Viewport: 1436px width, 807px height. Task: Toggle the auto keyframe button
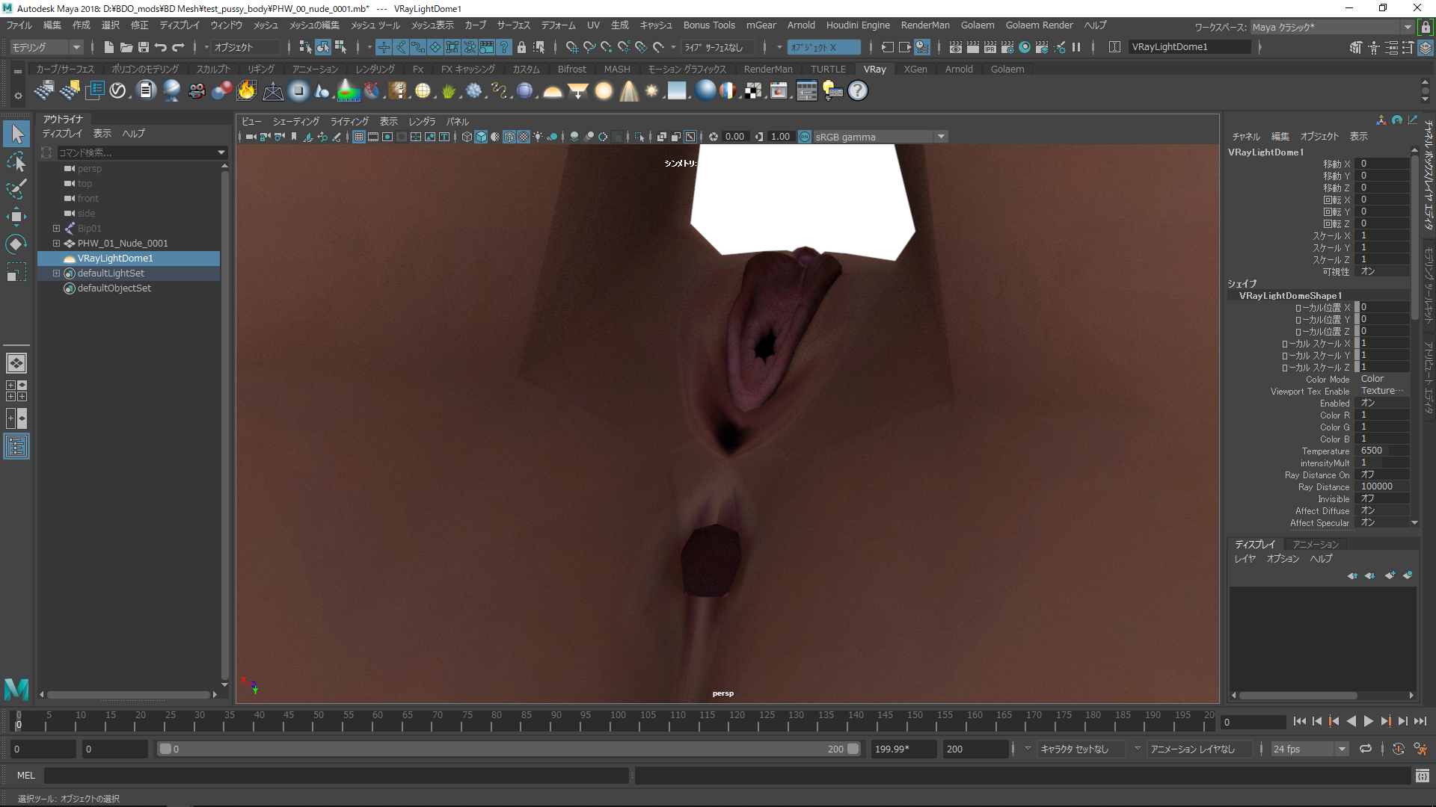[1398, 749]
